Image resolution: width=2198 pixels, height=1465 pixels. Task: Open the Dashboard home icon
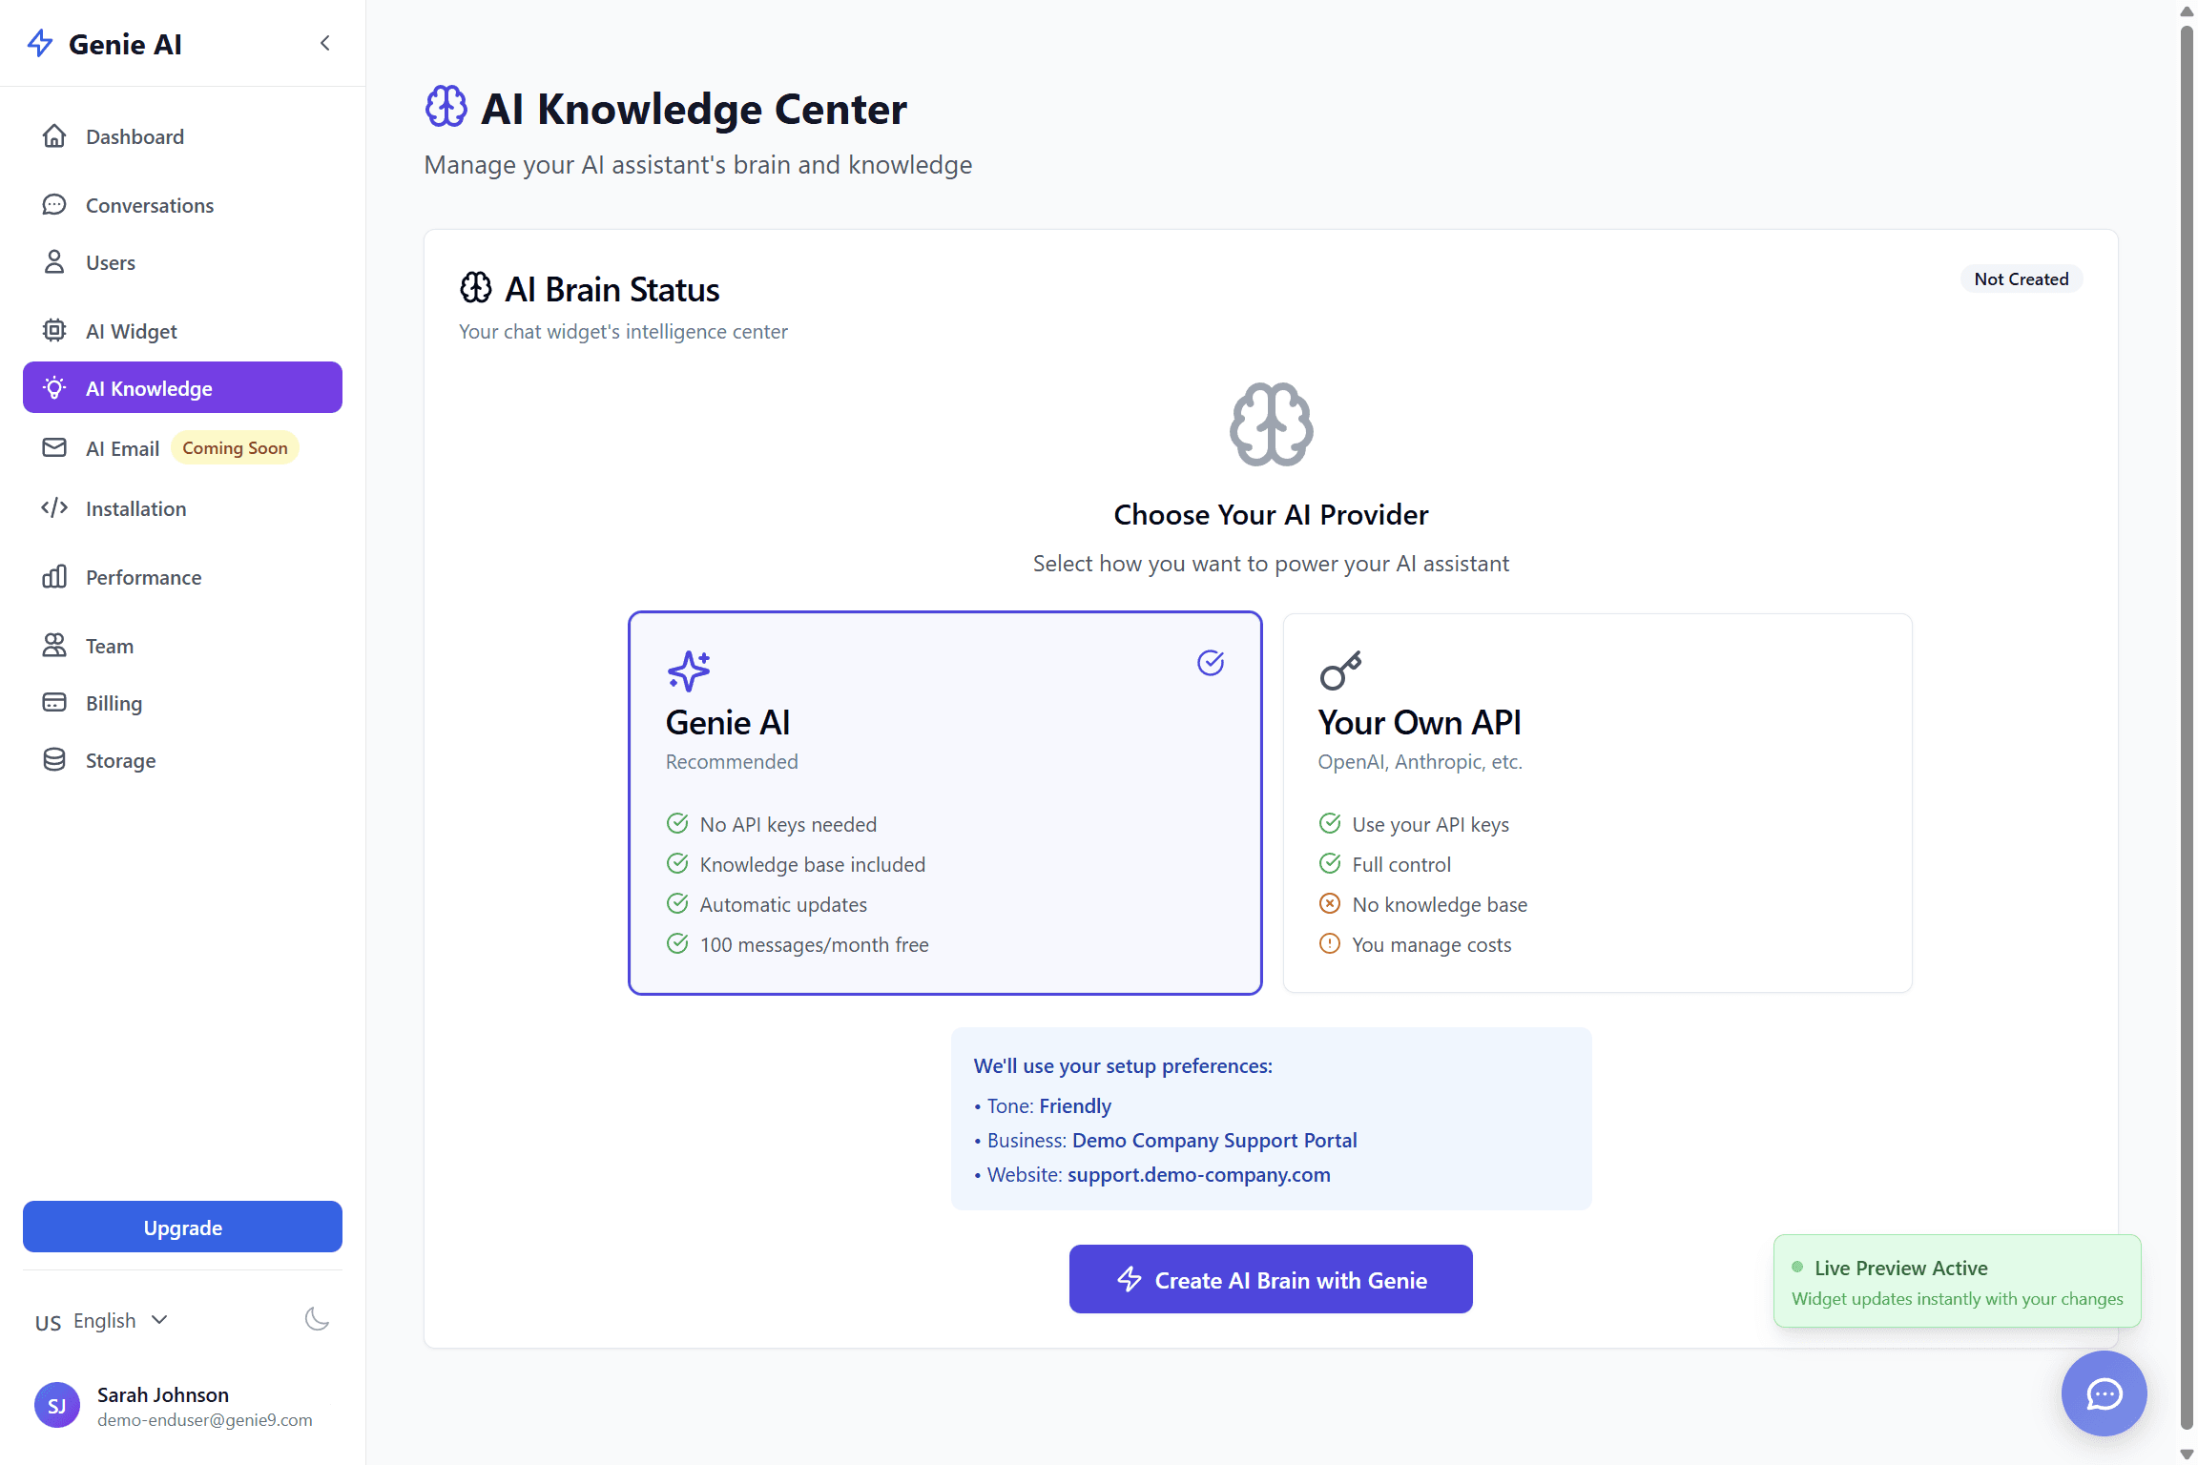click(x=54, y=136)
